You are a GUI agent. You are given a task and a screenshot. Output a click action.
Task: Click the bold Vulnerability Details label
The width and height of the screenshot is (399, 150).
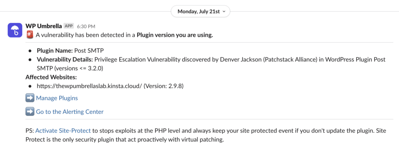click(65, 59)
